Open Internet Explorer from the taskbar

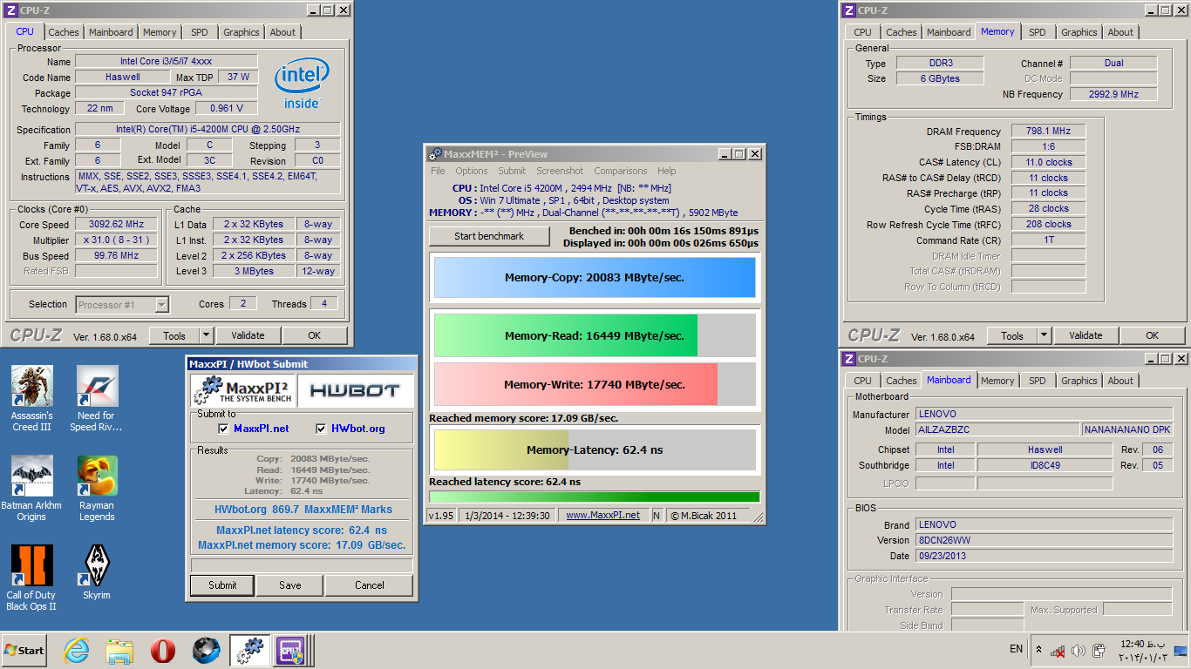(x=77, y=650)
